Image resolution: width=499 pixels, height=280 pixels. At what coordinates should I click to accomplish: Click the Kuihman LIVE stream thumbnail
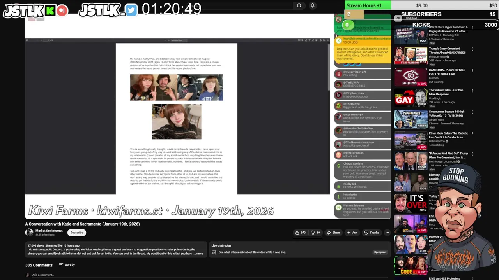(411, 77)
